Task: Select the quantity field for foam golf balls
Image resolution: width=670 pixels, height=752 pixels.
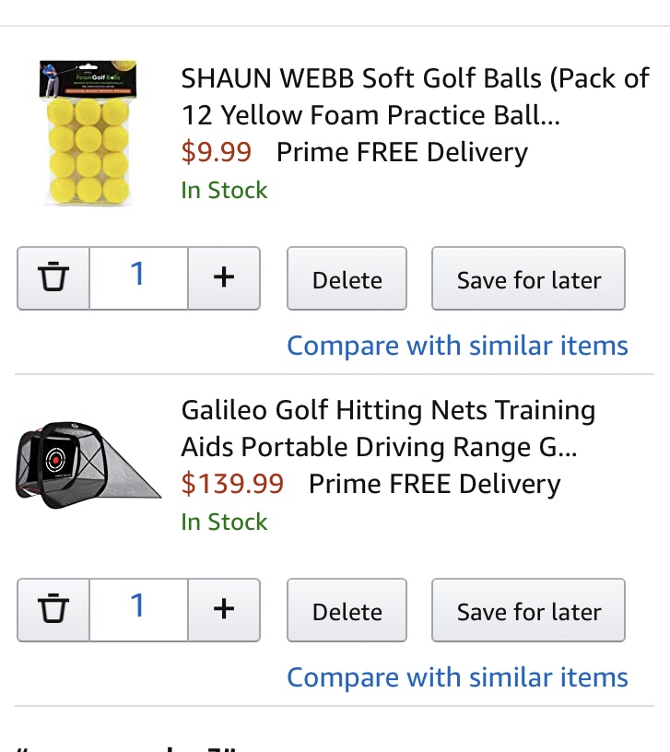Action: coord(138,277)
